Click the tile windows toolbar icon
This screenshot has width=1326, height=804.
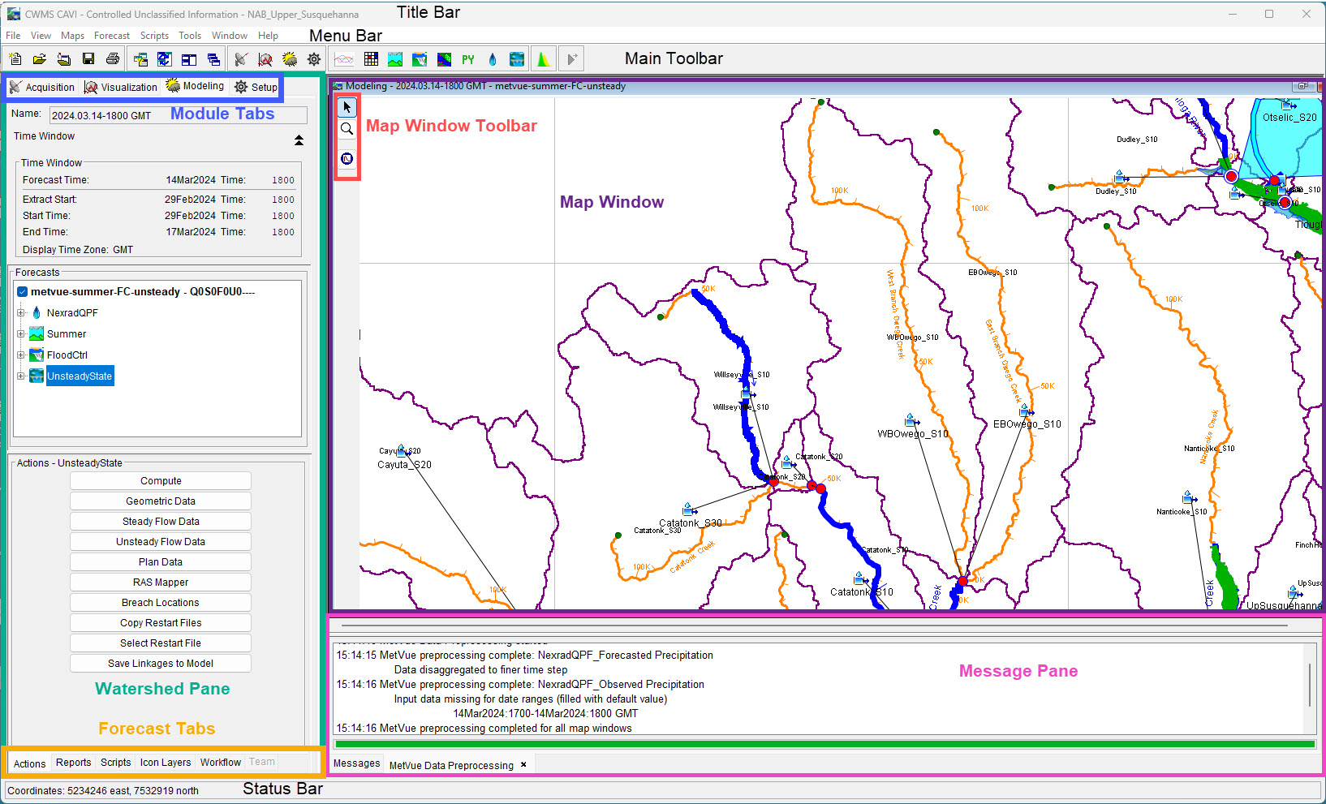[189, 59]
